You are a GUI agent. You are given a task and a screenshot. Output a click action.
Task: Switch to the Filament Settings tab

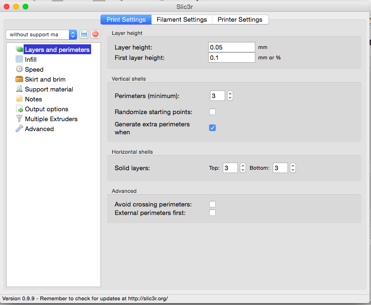pyautogui.click(x=182, y=20)
